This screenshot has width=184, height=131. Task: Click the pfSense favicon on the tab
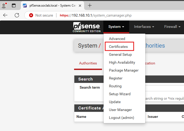pos(25,6)
